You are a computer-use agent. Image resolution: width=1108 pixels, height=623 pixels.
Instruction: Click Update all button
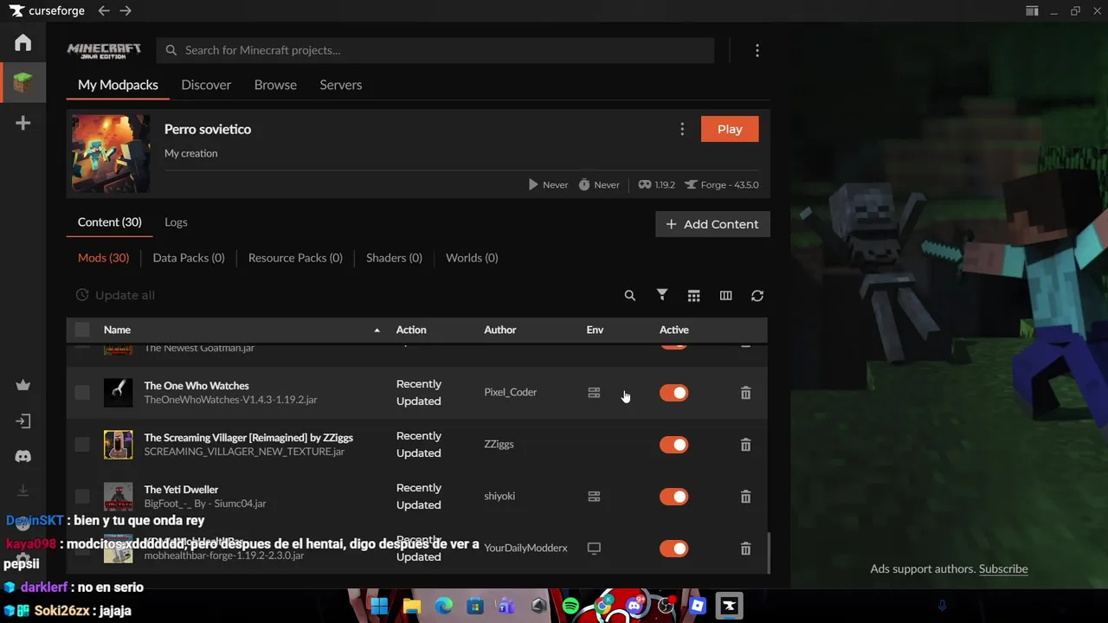tap(115, 295)
